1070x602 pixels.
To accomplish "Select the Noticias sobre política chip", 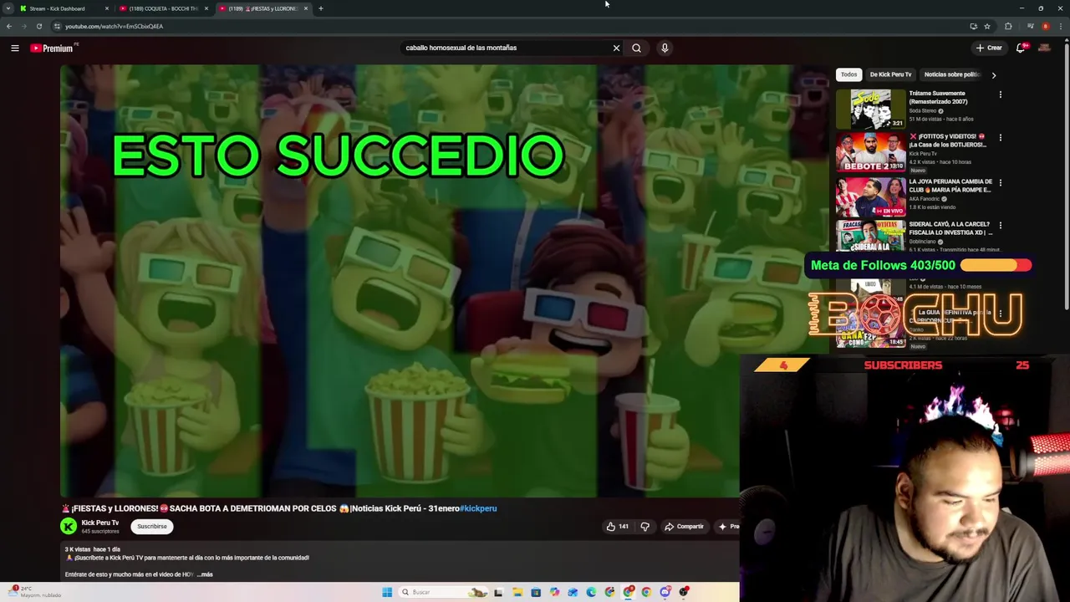I will [x=951, y=74].
